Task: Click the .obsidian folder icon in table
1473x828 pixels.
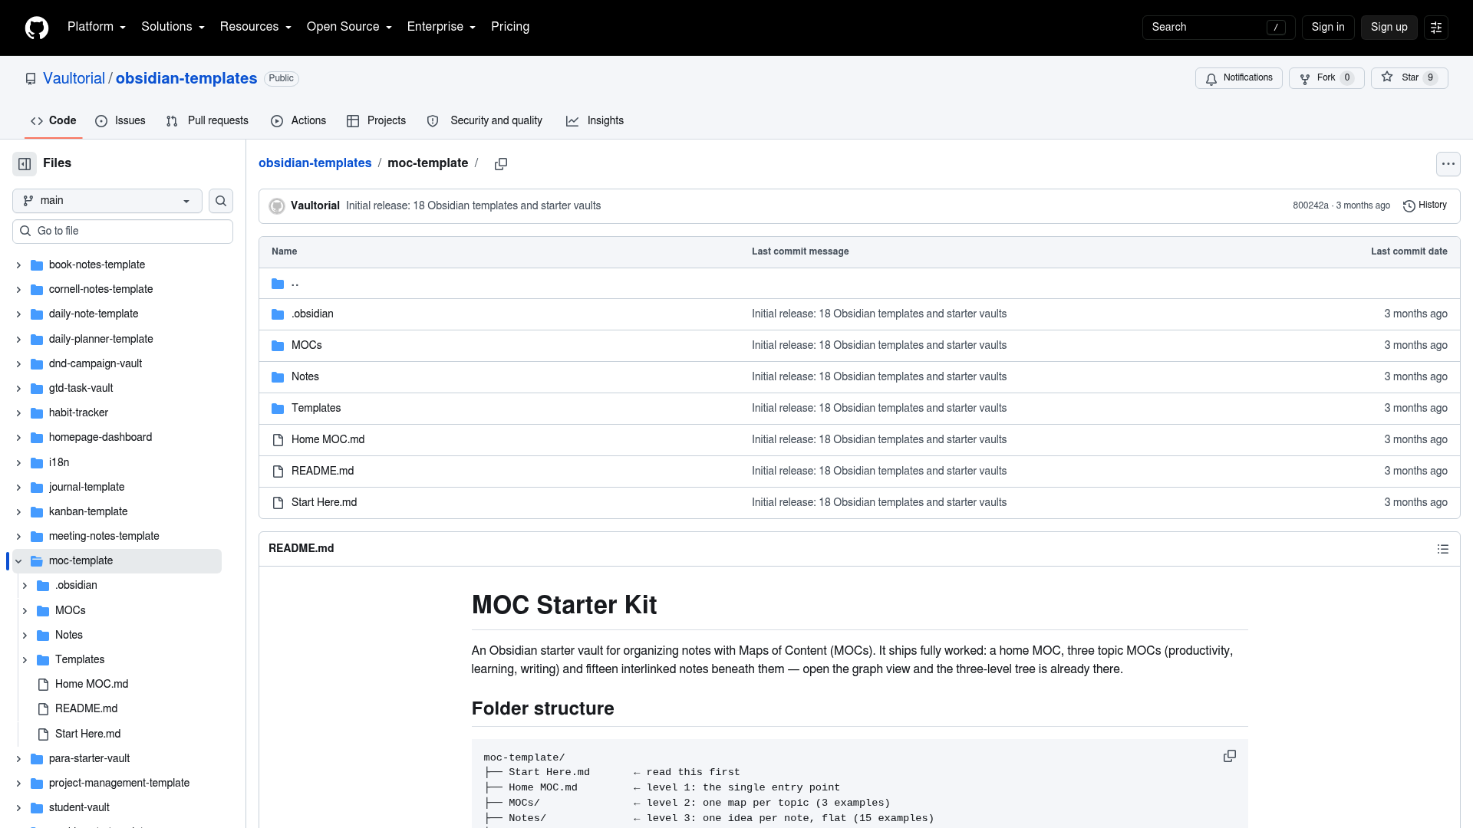Action: [x=278, y=314]
